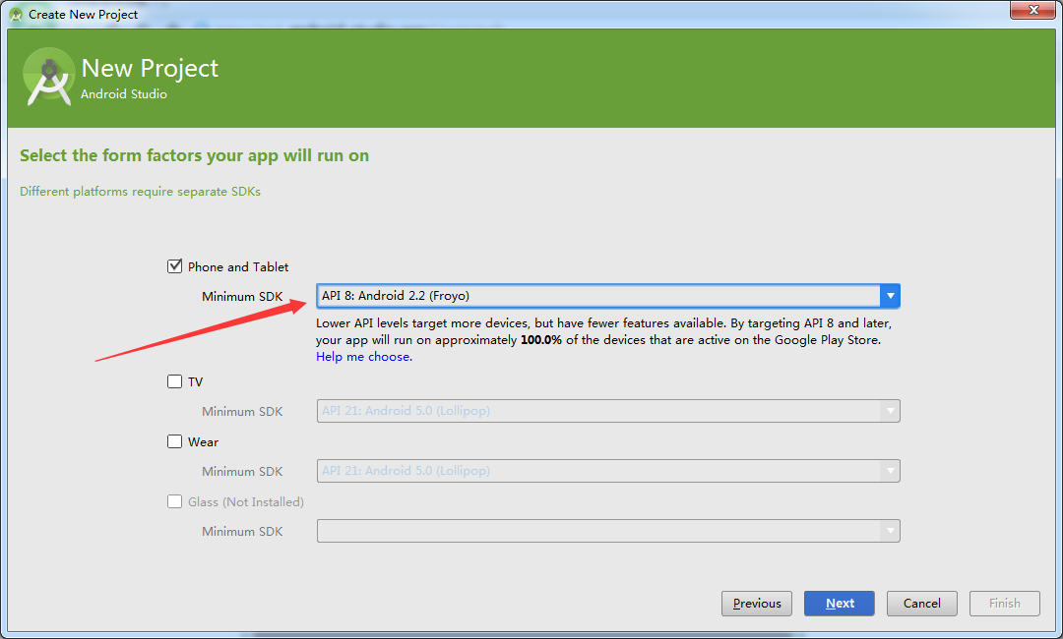
Task: Click 'Different platforms require separate SDKs' text
Action: coord(141,192)
